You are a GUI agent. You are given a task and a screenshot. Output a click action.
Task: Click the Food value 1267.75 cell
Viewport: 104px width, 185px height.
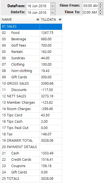[x=51, y=33]
